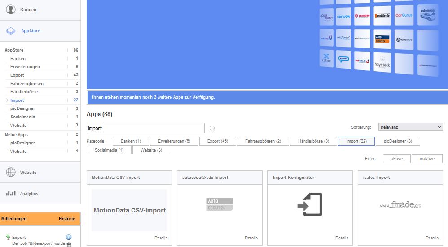Select Export in the sidebar tree
The image size is (448, 247).
pos(17,75)
